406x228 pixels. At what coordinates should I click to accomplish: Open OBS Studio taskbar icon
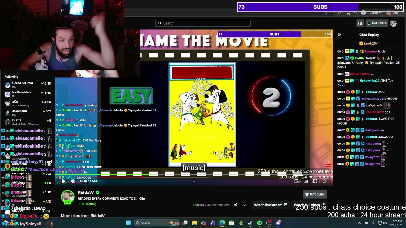click(x=269, y=223)
